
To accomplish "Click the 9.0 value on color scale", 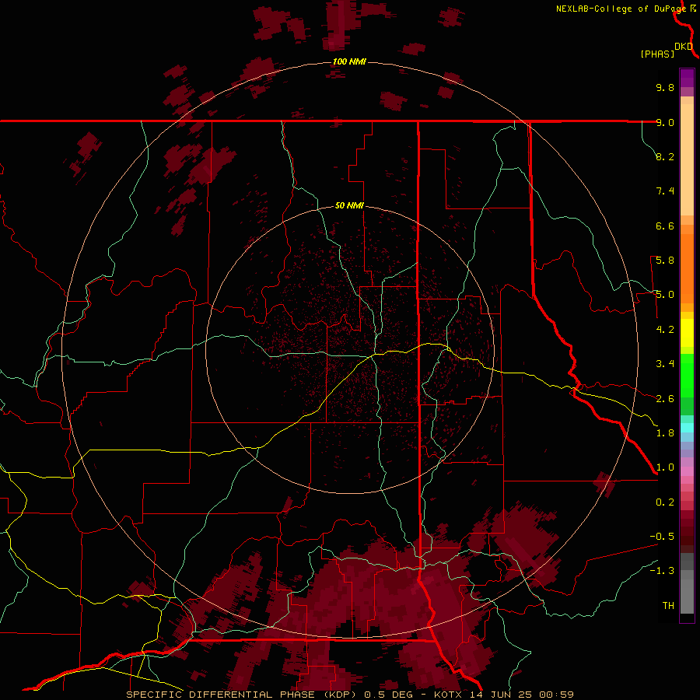I will coord(665,123).
